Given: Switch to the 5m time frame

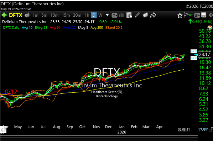Looking at the screenshot, I should pos(44,15).
